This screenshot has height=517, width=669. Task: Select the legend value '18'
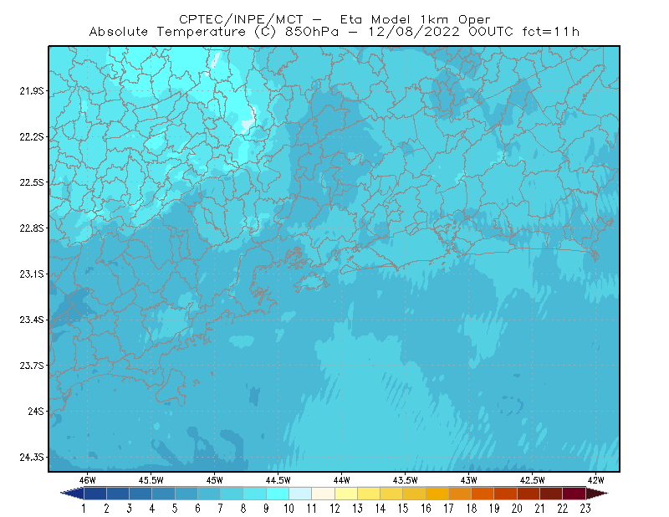click(x=472, y=509)
